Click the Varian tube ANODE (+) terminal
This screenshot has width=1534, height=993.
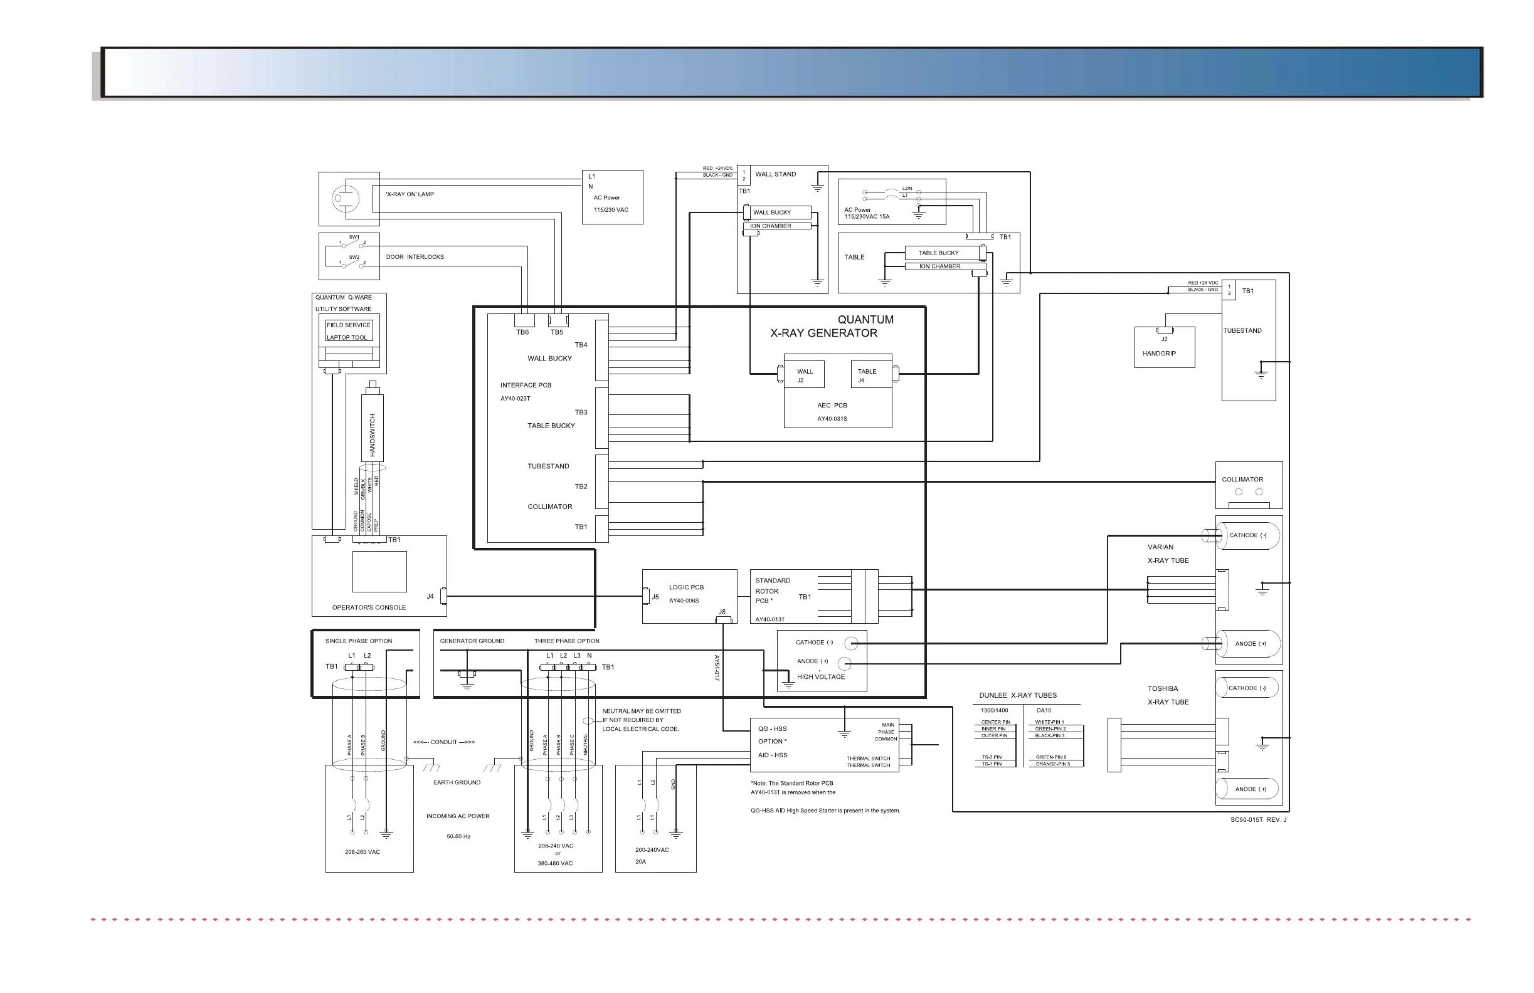[x=1249, y=644]
